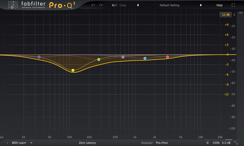Select the green EQ band node
Screen dimensions: 244x146
(99, 59)
